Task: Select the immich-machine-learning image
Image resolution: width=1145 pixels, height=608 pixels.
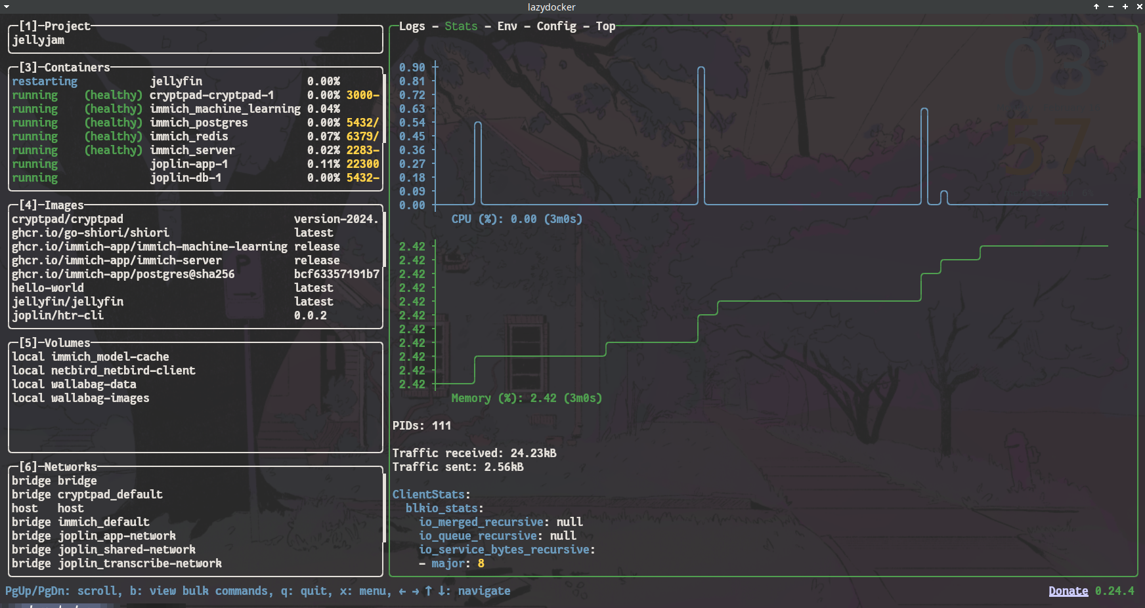Action: 196,247
